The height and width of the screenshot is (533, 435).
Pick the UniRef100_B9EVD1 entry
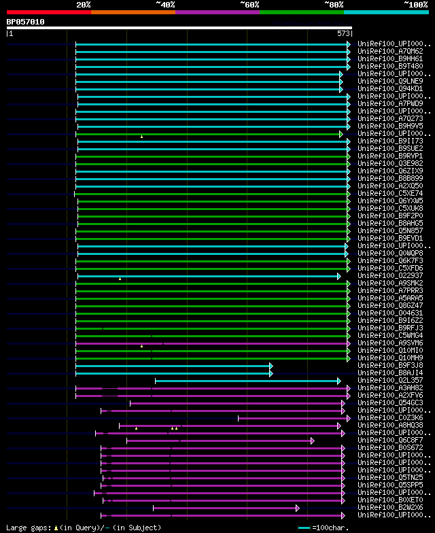tap(390, 238)
